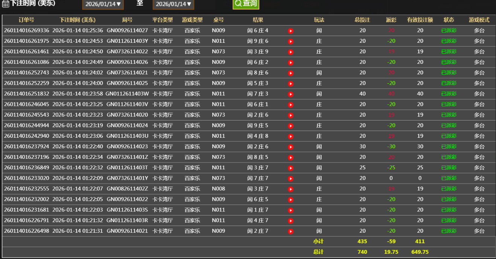Play replay for last row GN00926114021
496x259 pixels.
[291, 231]
